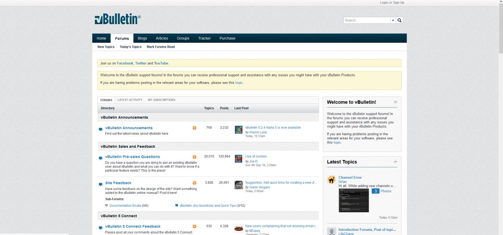Click Mark Forums Read
Screen dimensions: 503x235
click(161, 47)
